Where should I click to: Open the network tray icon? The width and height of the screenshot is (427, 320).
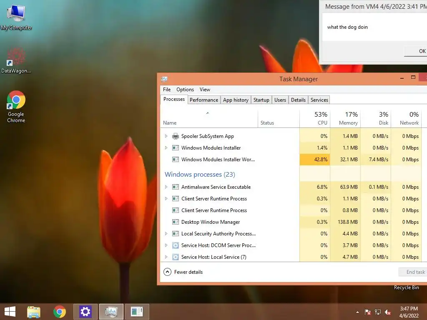click(x=378, y=312)
